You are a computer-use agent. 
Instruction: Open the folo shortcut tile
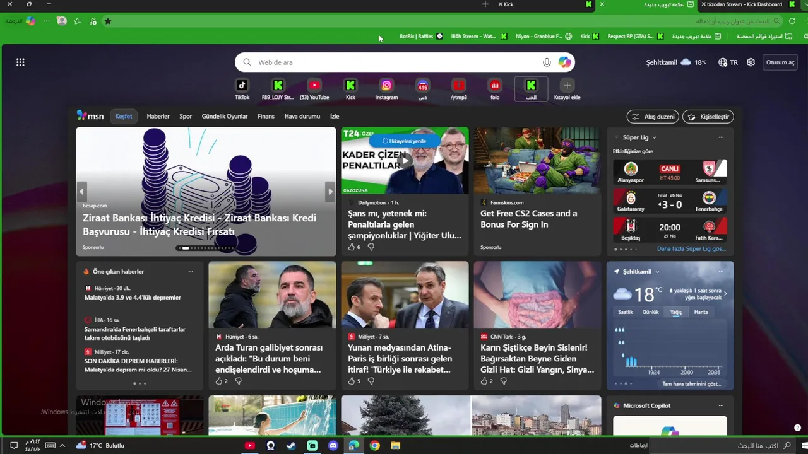point(495,89)
